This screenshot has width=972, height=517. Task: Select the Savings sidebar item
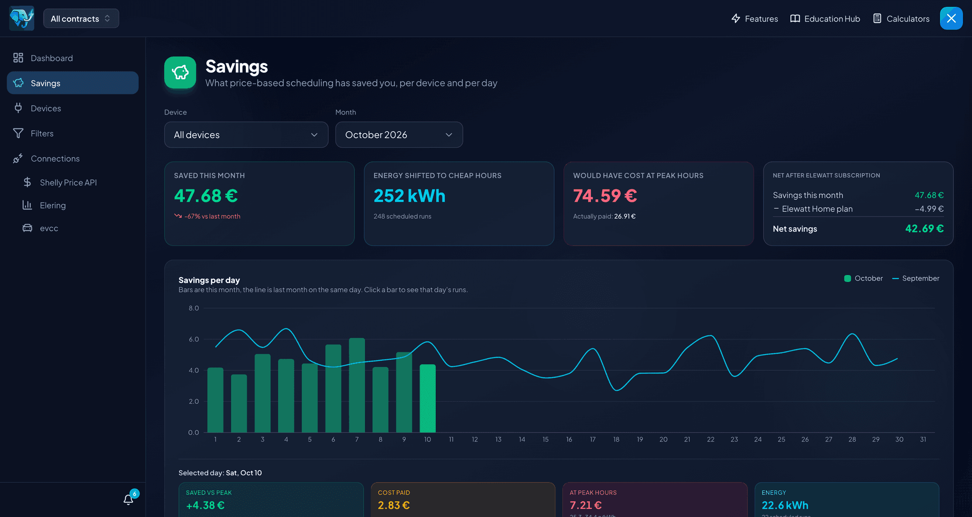(73, 83)
